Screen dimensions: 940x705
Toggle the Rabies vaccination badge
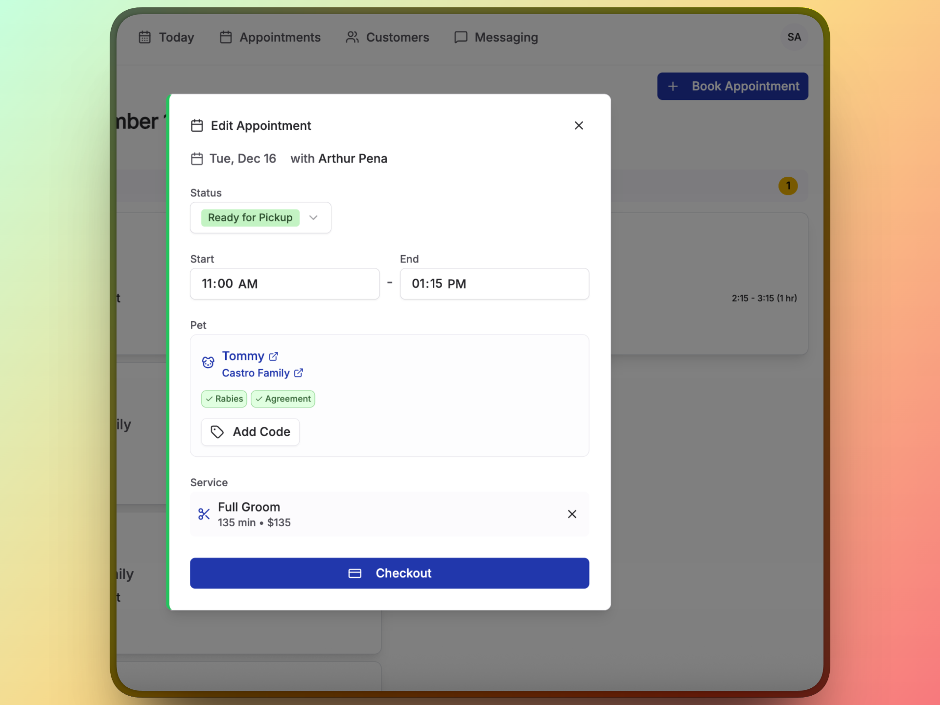coord(224,399)
